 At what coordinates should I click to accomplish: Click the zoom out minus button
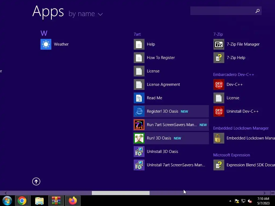(273, 193)
